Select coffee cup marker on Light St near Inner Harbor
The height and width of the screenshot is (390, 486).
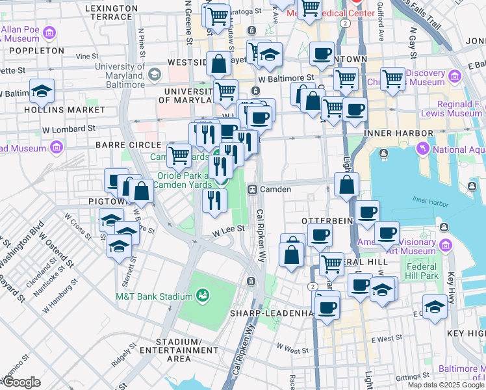tap(355, 110)
